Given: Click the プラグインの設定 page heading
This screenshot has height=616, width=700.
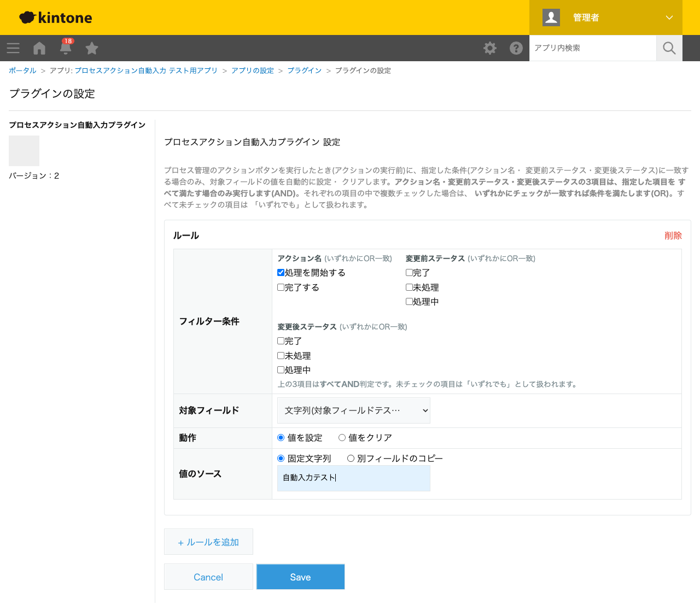Looking at the screenshot, I should (x=52, y=93).
